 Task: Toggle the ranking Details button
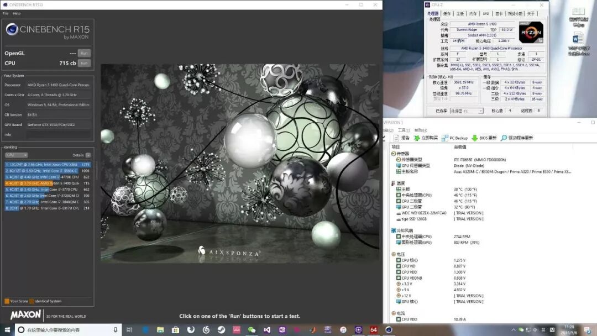pos(88,155)
